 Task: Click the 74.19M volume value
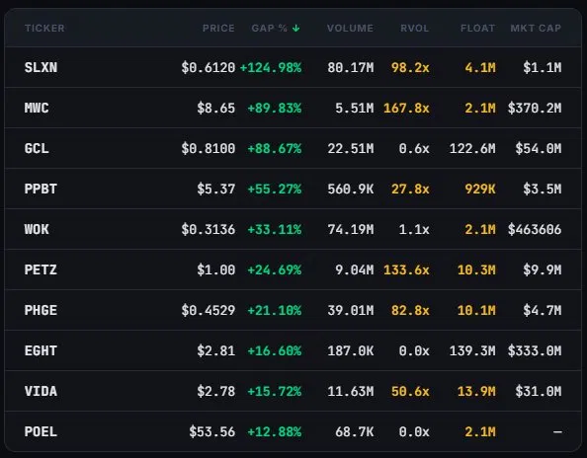coord(351,229)
